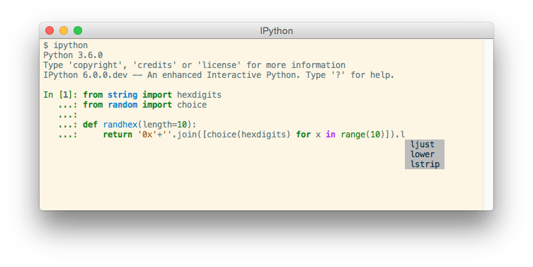The width and height of the screenshot is (533, 267).
Task: Click the '$ ipython' command line
Action: pyautogui.click(x=66, y=45)
